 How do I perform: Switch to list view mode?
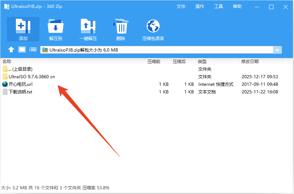(x=33, y=50)
